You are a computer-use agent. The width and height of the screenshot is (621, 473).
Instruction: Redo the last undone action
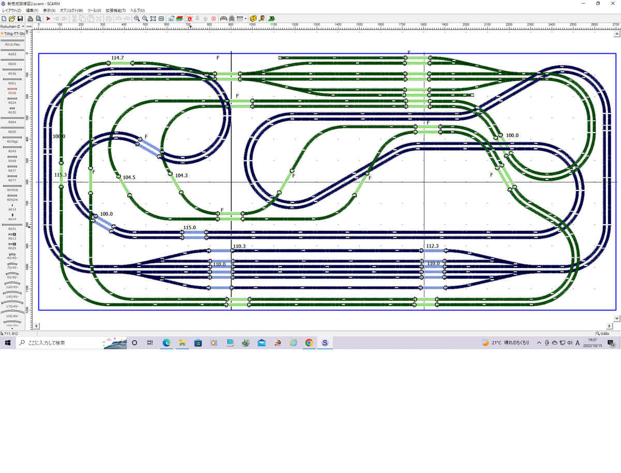127,18
